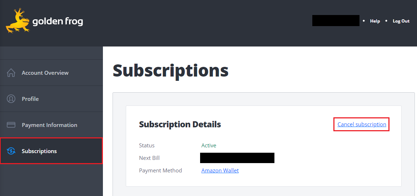Open the Amazon Wallet payment method link
Viewport: 417px width, 196px height.
(220, 171)
